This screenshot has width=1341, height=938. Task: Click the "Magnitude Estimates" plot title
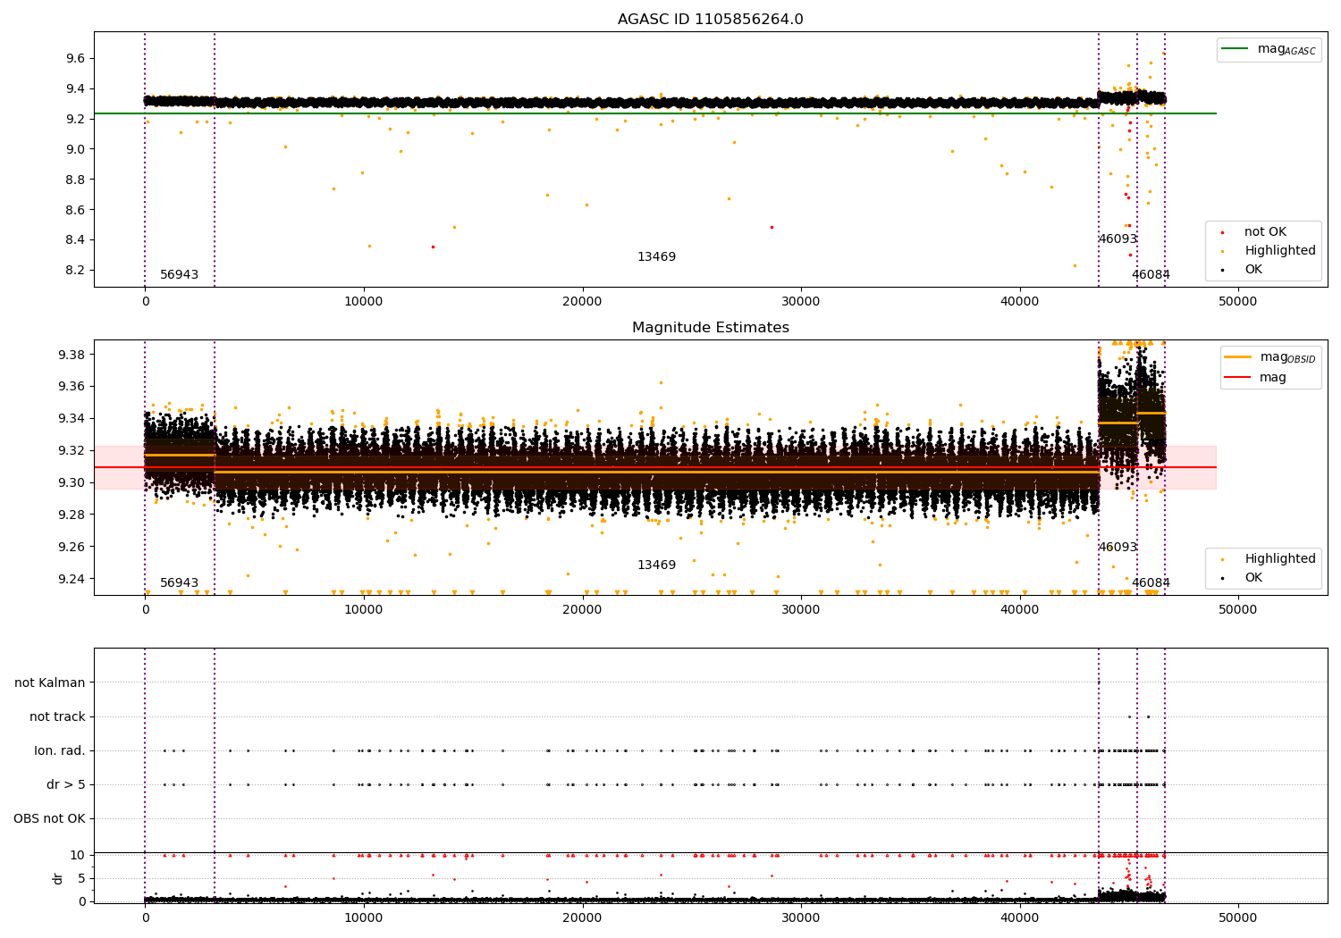[x=710, y=328]
